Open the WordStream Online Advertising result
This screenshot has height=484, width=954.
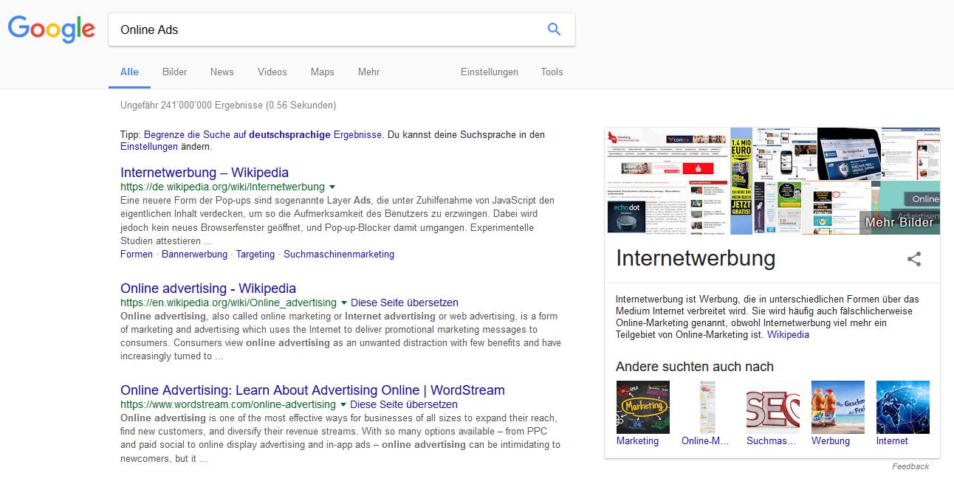(312, 390)
